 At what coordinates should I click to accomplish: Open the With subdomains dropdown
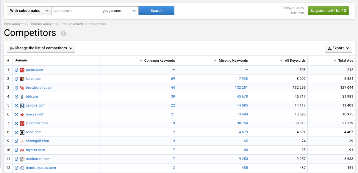coord(29,11)
